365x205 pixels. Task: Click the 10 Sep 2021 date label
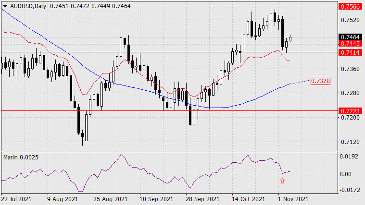coord(156,199)
